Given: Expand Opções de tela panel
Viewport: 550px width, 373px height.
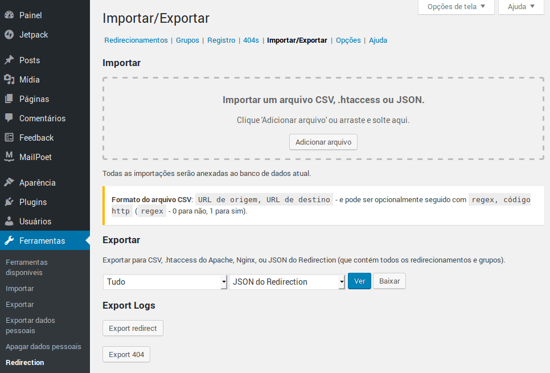Looking at the screenshot, I should tap(456, 7).
